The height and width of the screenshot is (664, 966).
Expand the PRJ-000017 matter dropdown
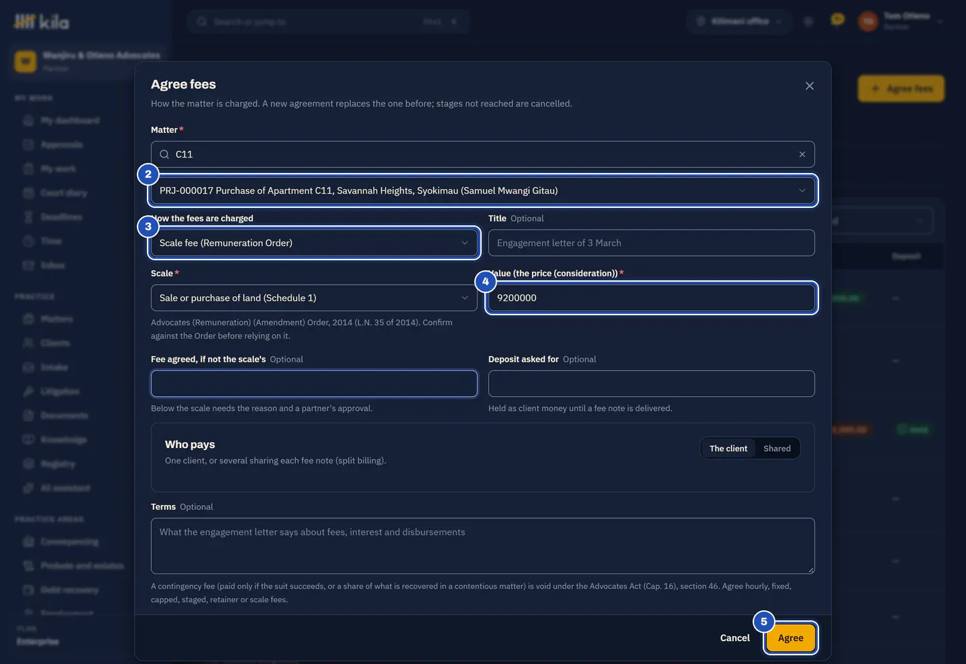pos(482,190)
